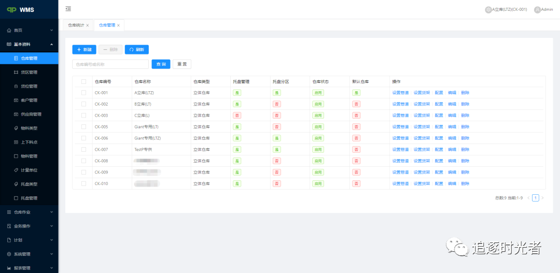Check the CK-010 row checkbox
The height and width of the screenshot is (273, 560).
pos(83,183)
